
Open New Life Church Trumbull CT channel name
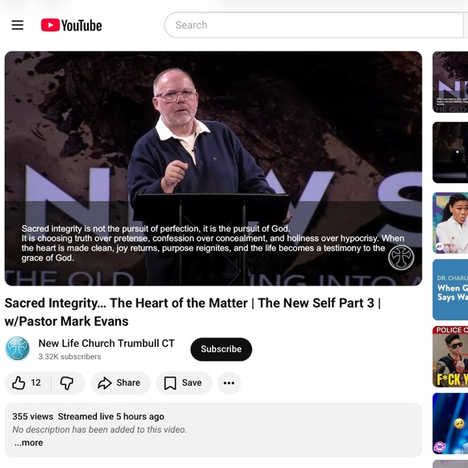(x=107, y=343)
